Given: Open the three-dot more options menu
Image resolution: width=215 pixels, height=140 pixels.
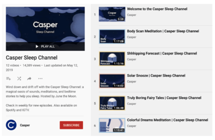Looking at the screenshot, I should tap(40, 79).
